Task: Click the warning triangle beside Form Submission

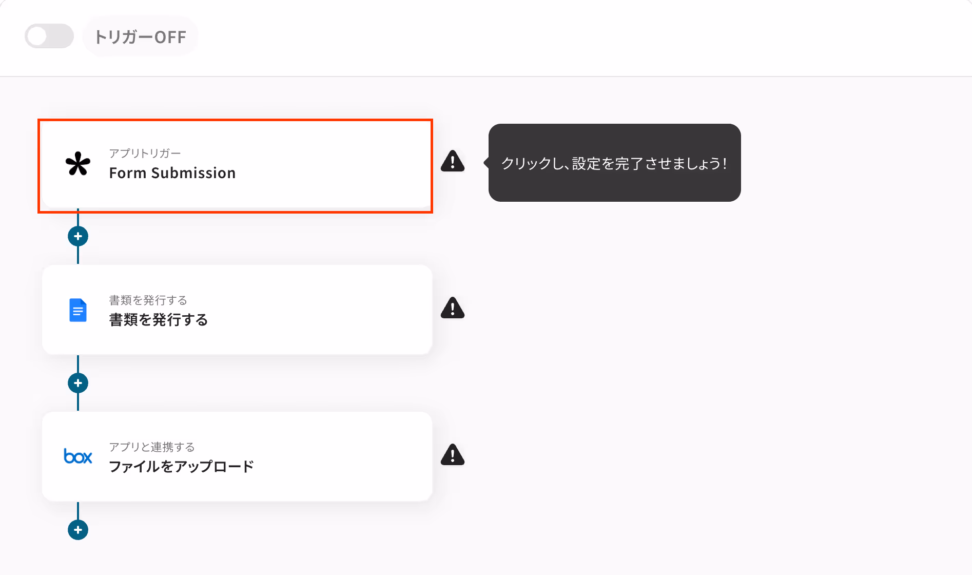Action: (453, 161)
